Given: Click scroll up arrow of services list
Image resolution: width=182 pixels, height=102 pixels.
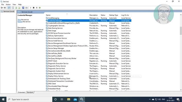Looking at the screenshot, I should click(x=181, y=15).
